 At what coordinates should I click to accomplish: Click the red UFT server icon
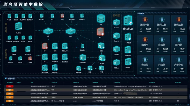[x=45, y=46]
